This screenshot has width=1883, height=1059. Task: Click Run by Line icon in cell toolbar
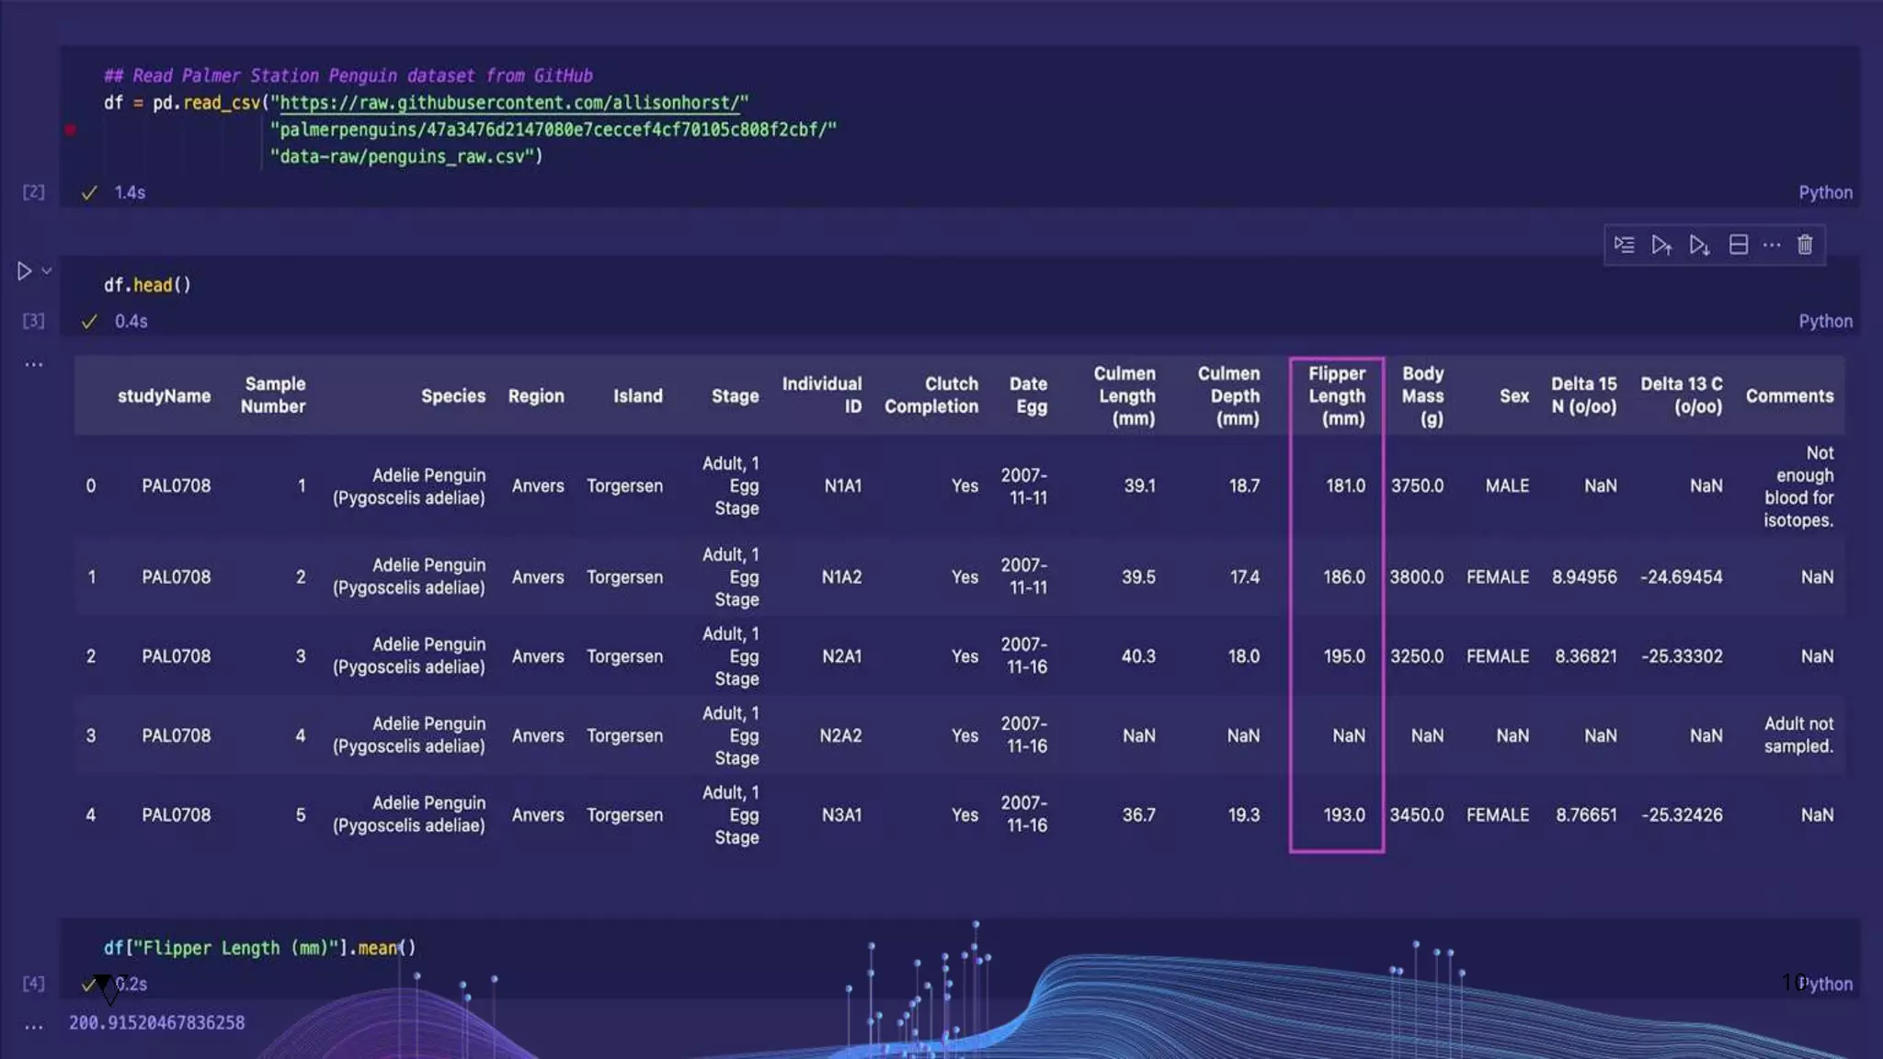pos(1624,245)
